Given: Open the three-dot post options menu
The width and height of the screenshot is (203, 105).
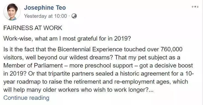Looking at the screenshot, I should (x=195, y=7).
